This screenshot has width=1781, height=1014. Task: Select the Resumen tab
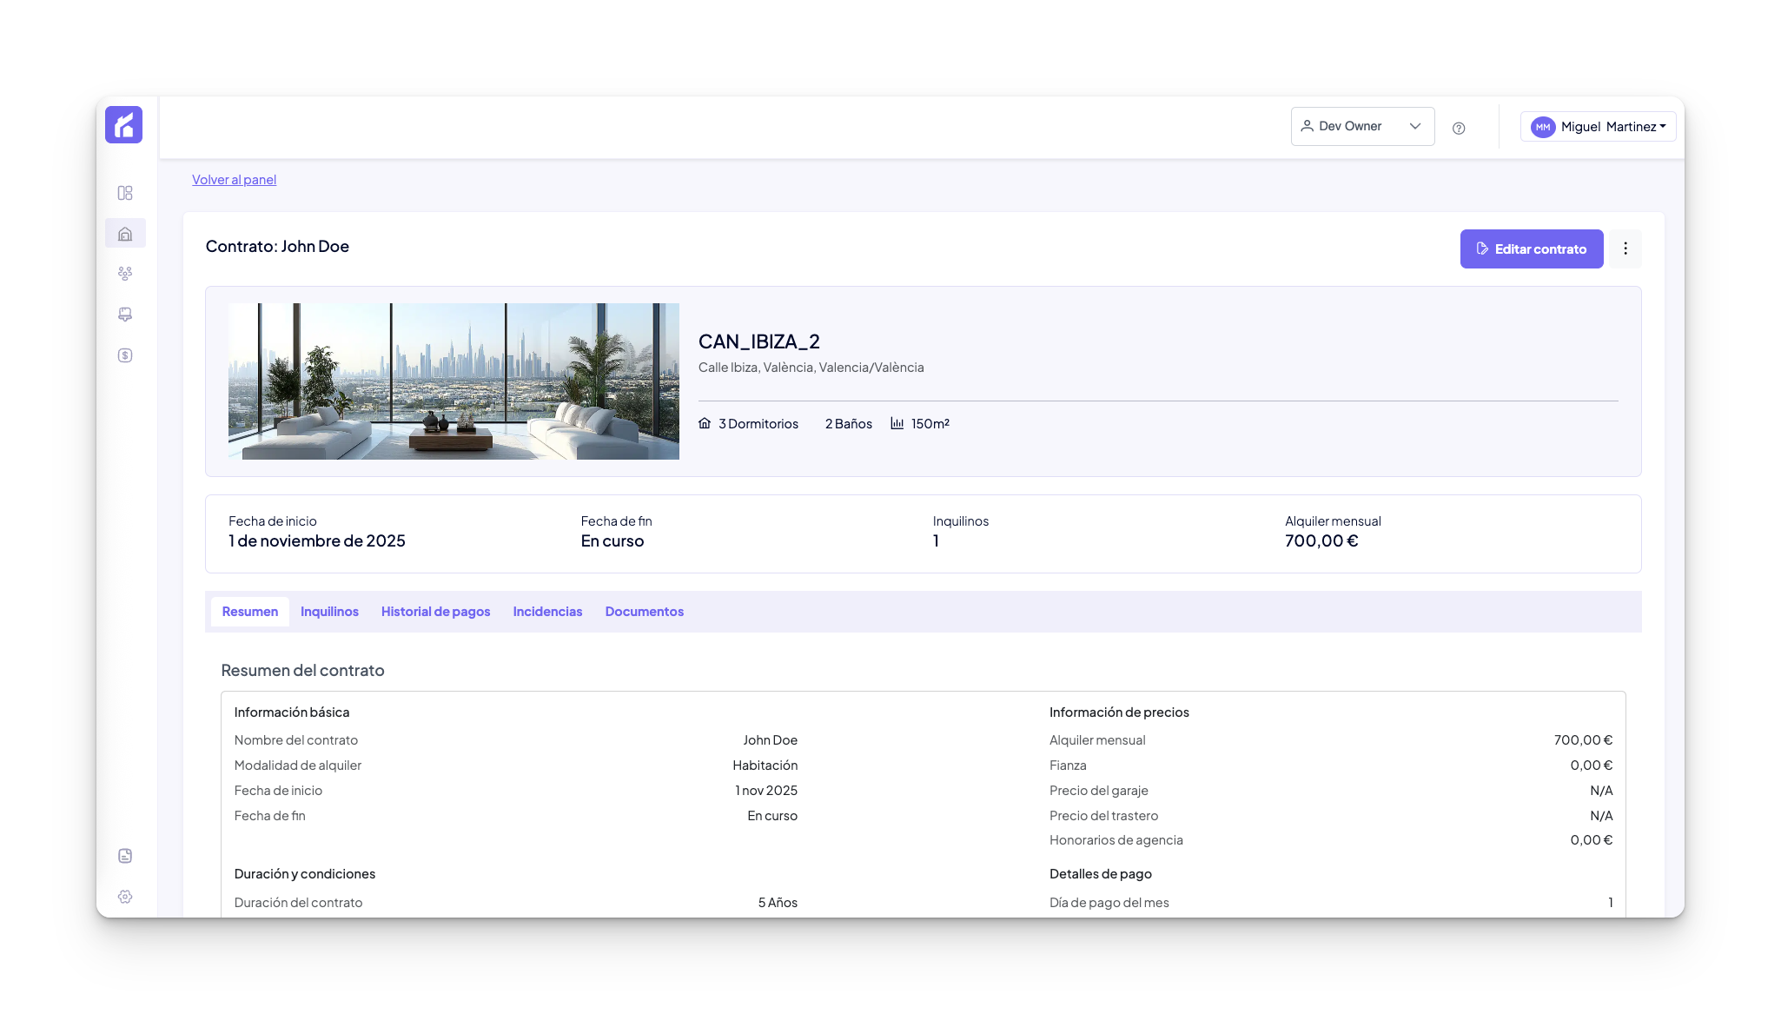tap(250, 612)
